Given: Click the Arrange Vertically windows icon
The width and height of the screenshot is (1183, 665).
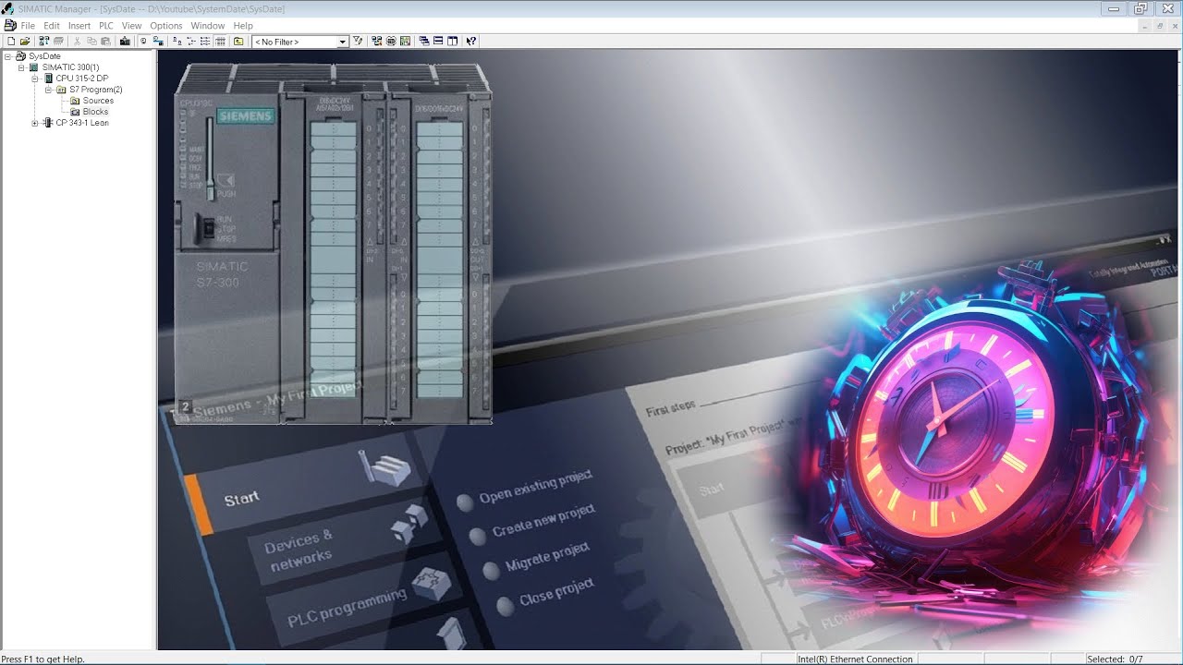Looking at the screenshot, I should (453, 42).
